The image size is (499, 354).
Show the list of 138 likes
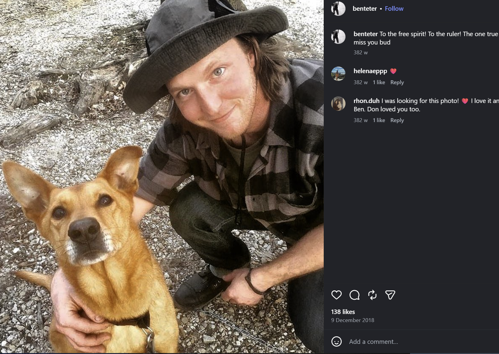[x=343, y=312]
